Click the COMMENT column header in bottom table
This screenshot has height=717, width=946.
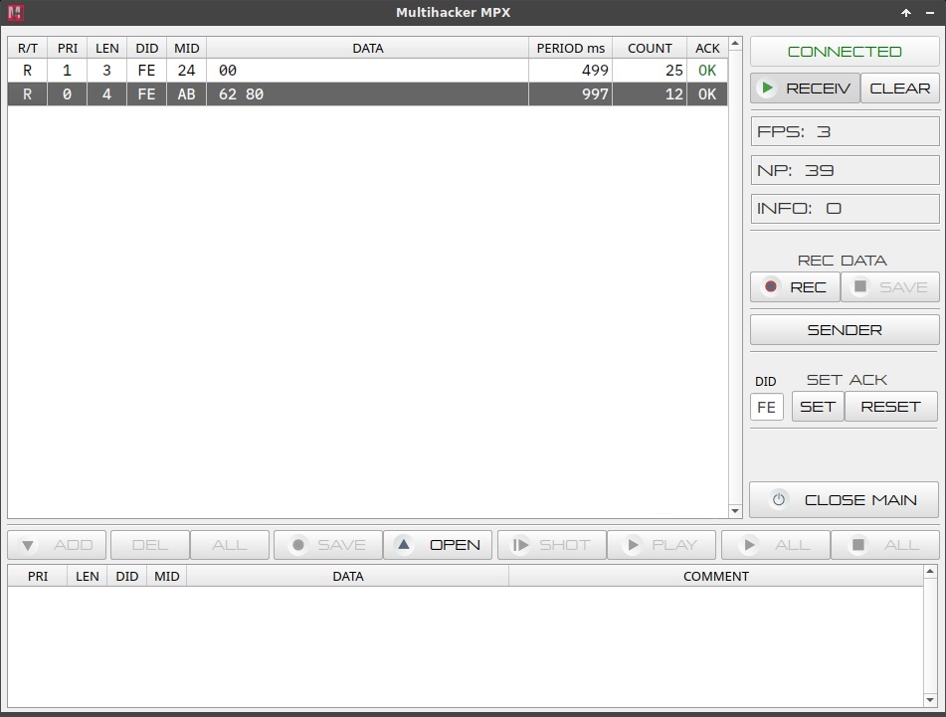[x=715, y=576]
